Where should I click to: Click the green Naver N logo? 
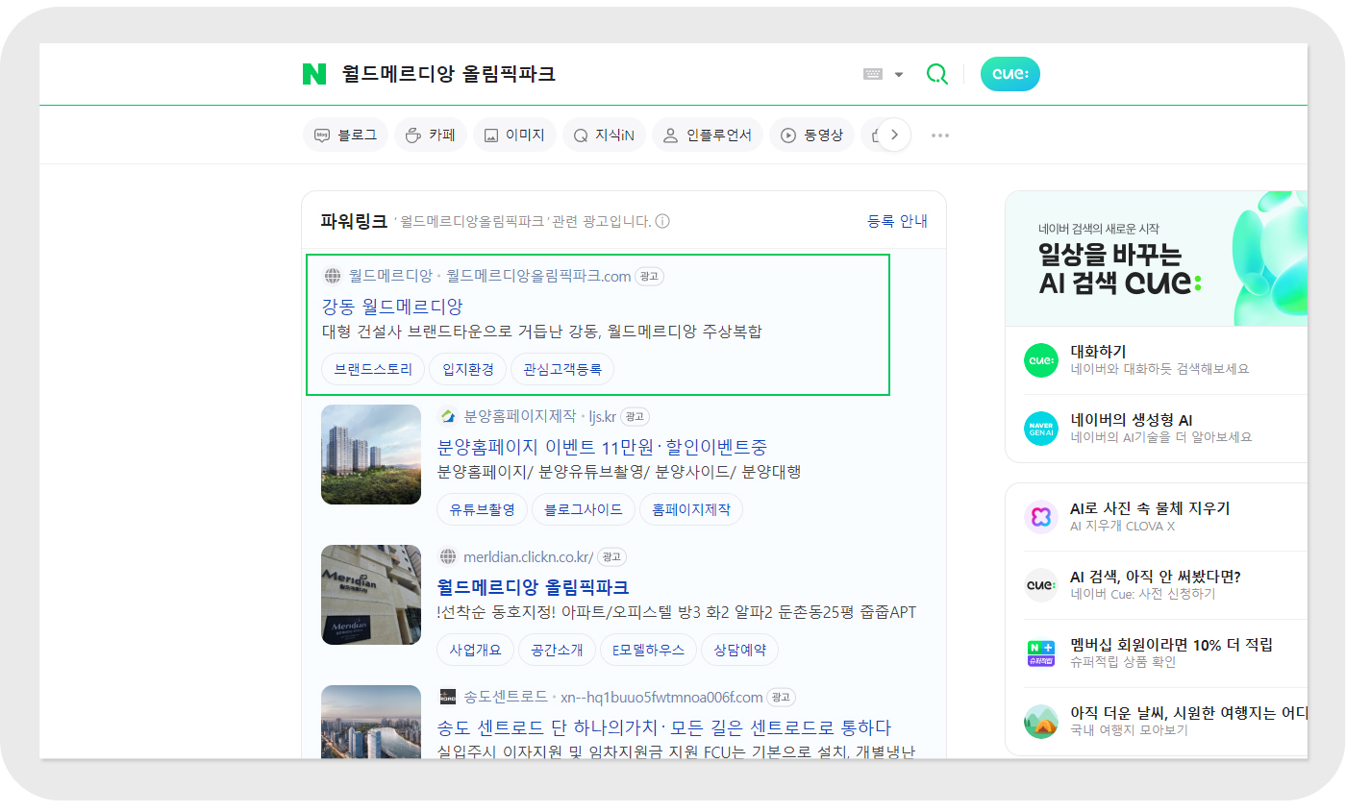(x=314, y=74)
